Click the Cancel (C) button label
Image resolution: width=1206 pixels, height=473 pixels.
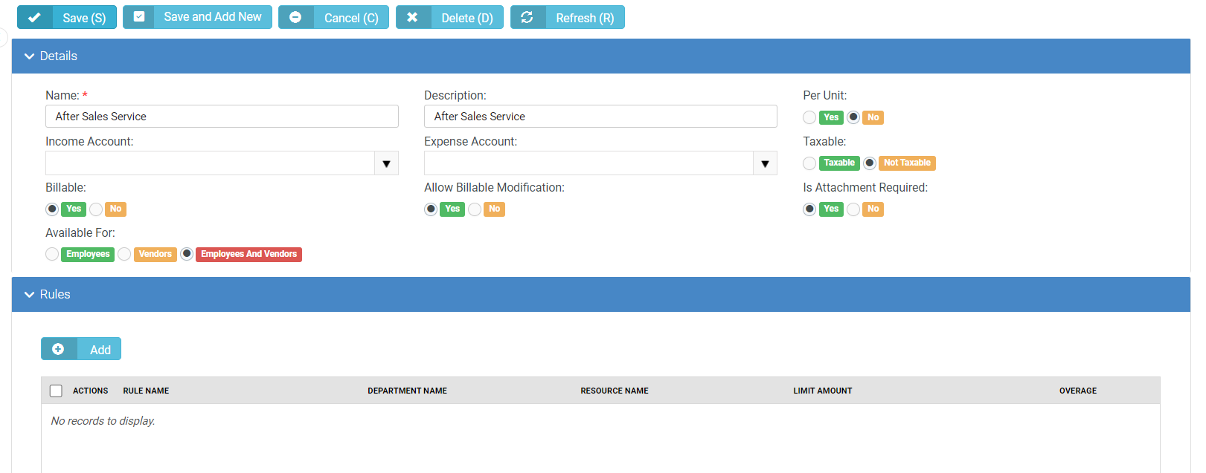tap(351, 18)
